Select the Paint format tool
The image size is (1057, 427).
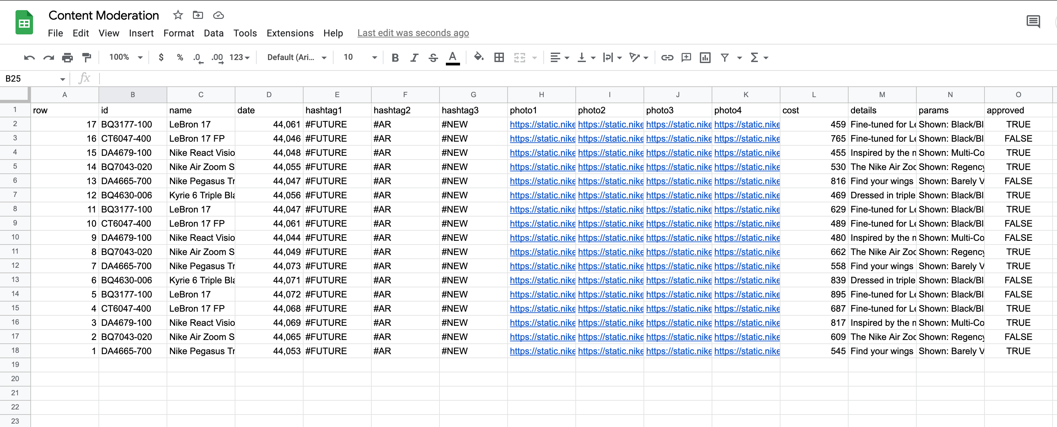tap(87, 57)
